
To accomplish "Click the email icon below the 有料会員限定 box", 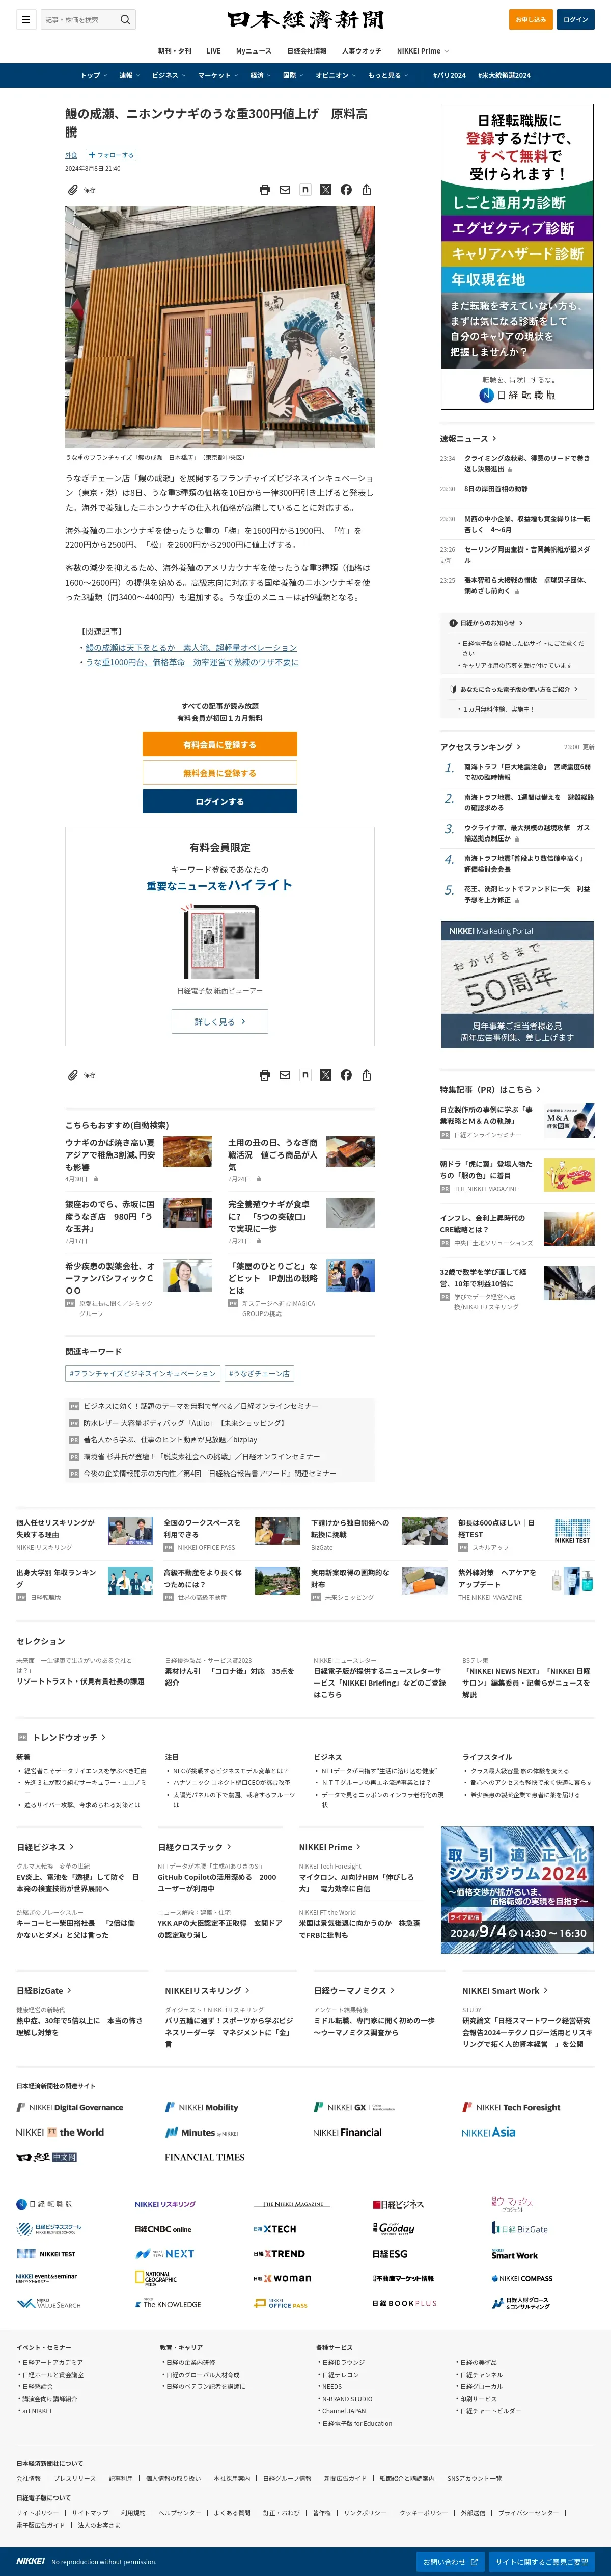I will [x=285, y=1075].
